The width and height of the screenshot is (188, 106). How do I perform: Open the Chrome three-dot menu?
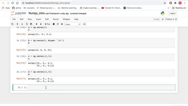click(185, 3)
